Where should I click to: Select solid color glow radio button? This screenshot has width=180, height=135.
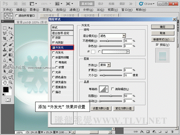pyautogui.click(x=88, y=52)
